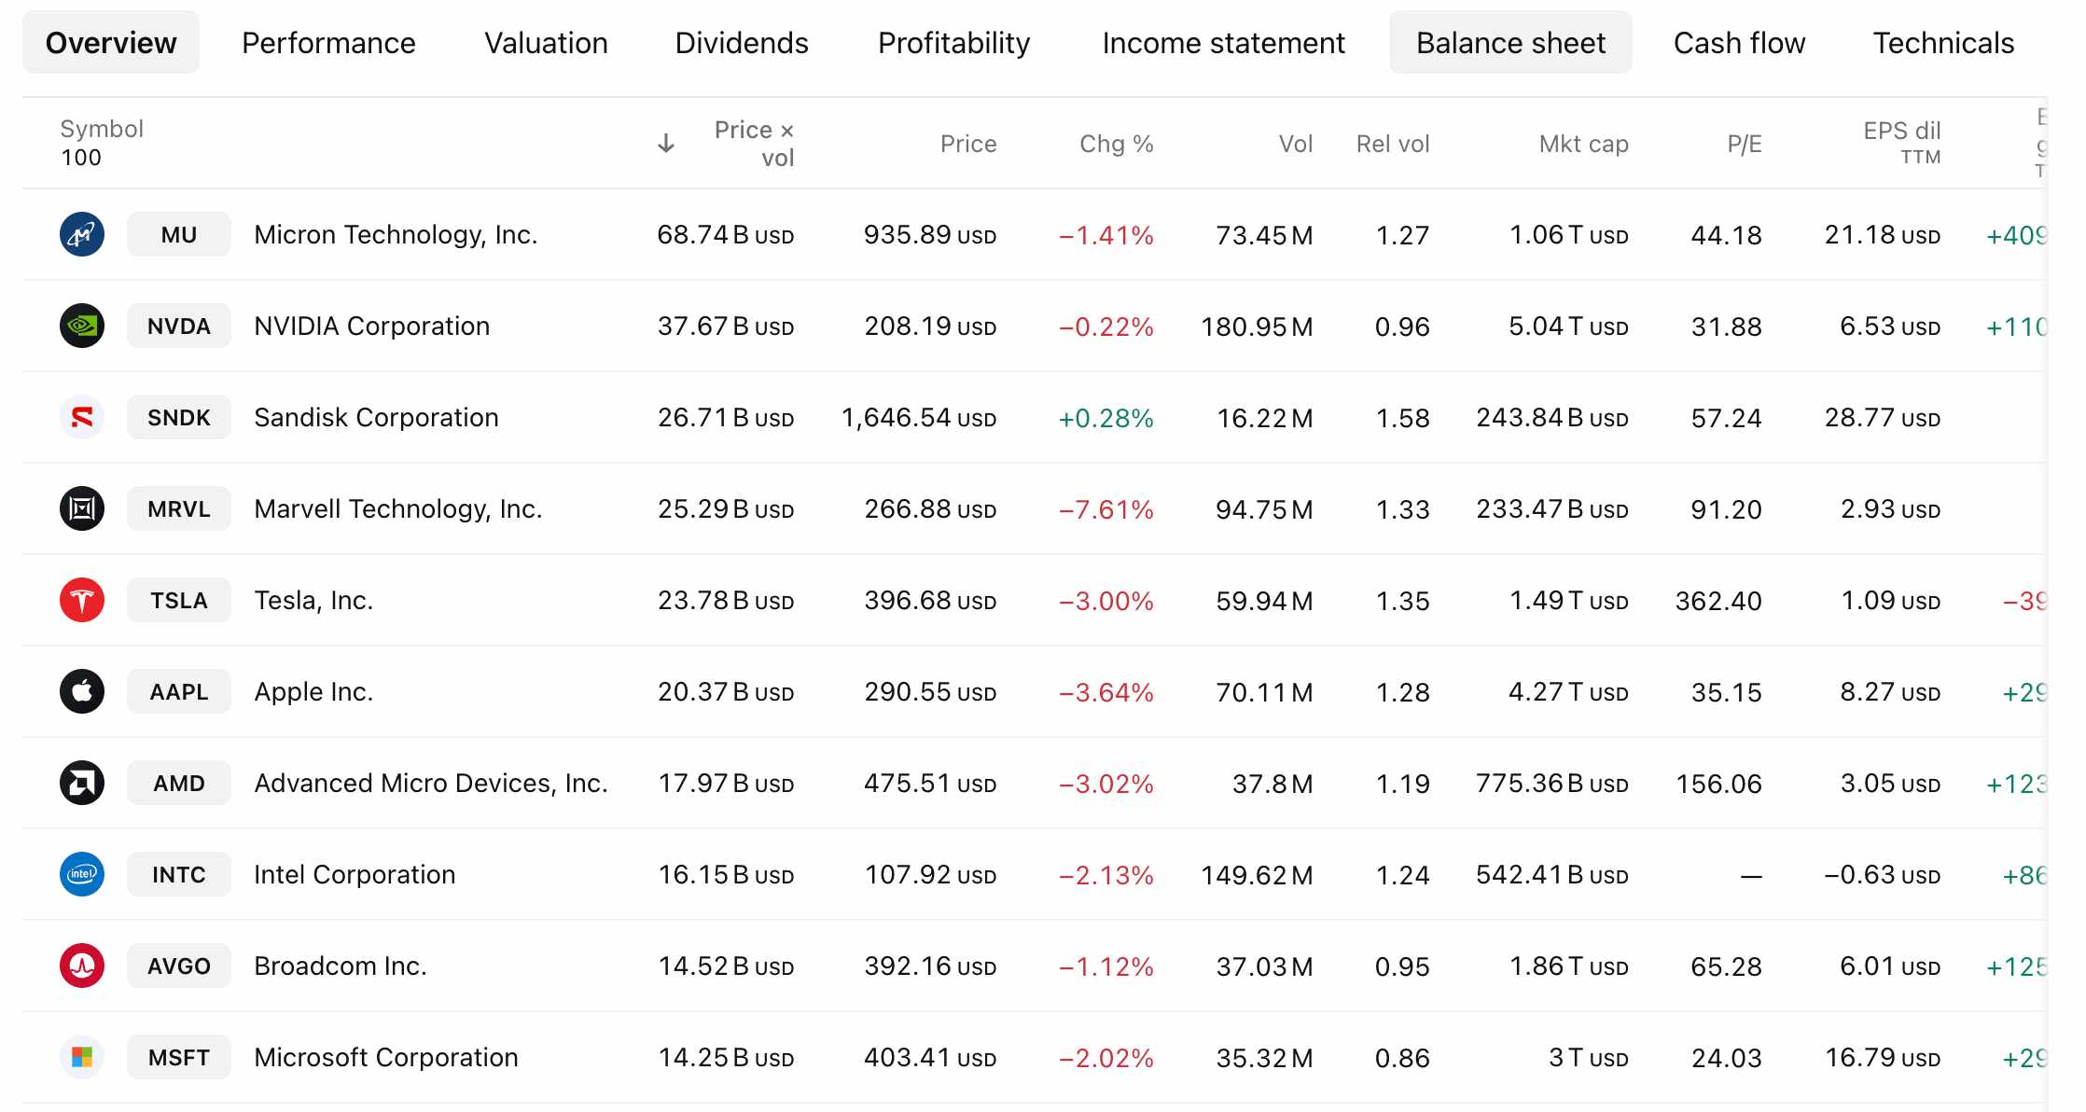Click the Symbol column header

(102, 129)
